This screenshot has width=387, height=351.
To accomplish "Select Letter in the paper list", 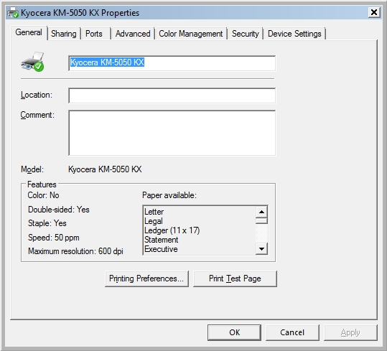I will 154,212.
